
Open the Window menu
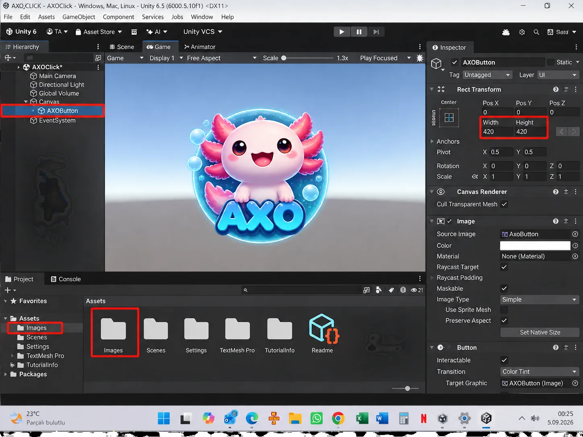point(202,17)
